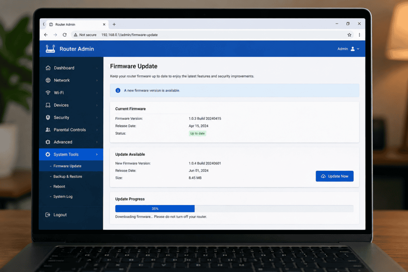
Task: Click the cloud icon on Update Now
Action: [x=323, y=176]
